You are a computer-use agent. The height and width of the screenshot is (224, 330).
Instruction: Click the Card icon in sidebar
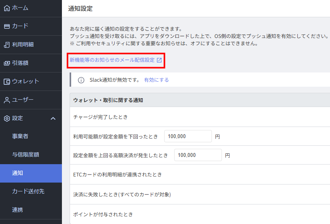point(7,26)
